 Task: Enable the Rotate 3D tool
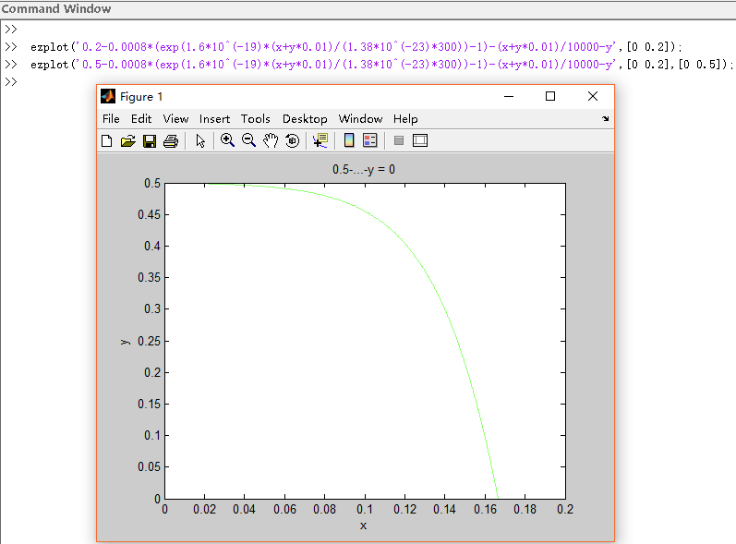[x=292, y=141]
